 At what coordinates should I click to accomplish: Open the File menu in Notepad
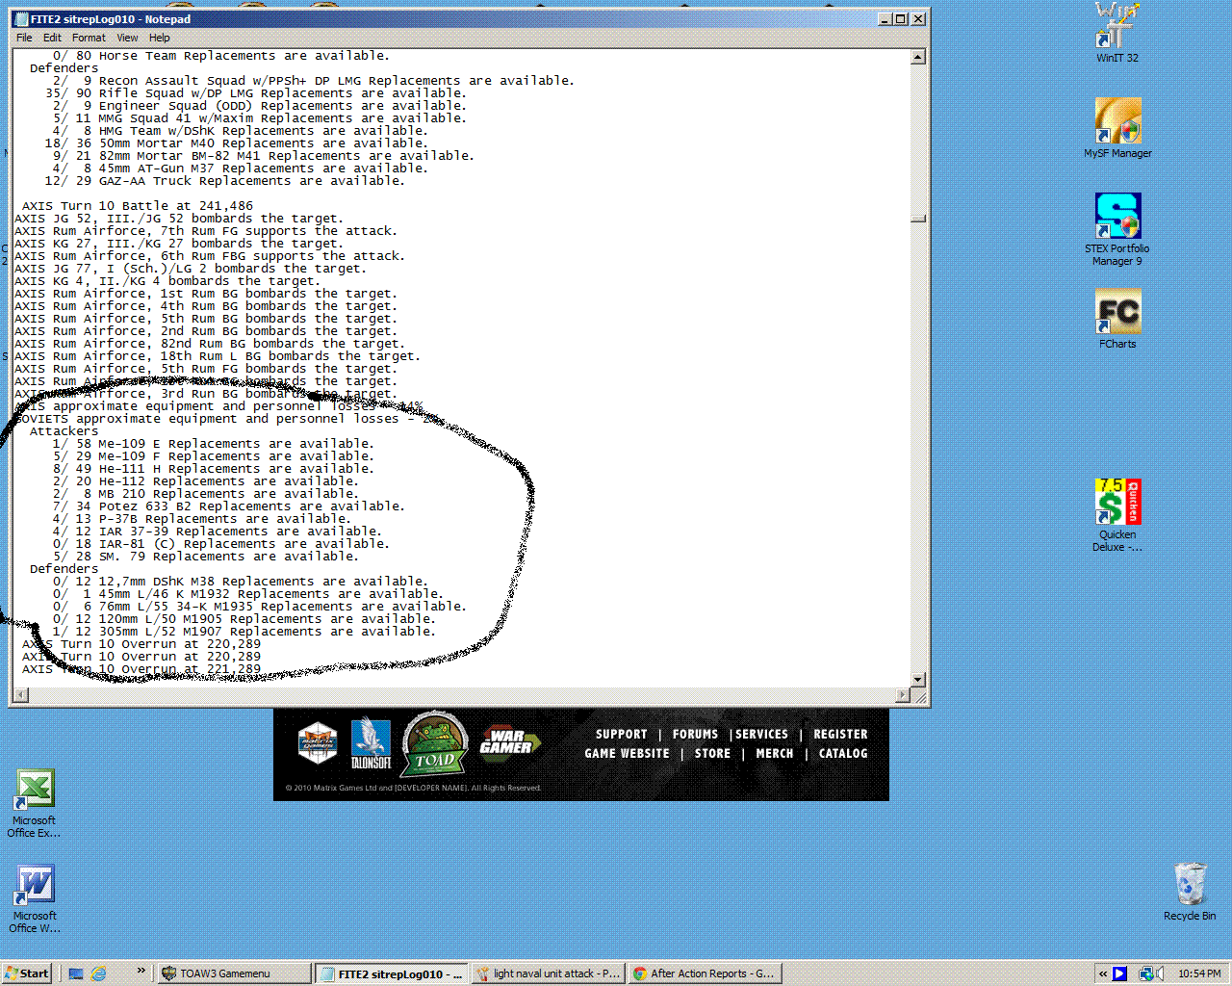24,38
